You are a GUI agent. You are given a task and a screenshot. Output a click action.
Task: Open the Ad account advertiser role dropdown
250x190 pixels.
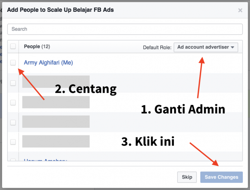(x=206, y=47)
